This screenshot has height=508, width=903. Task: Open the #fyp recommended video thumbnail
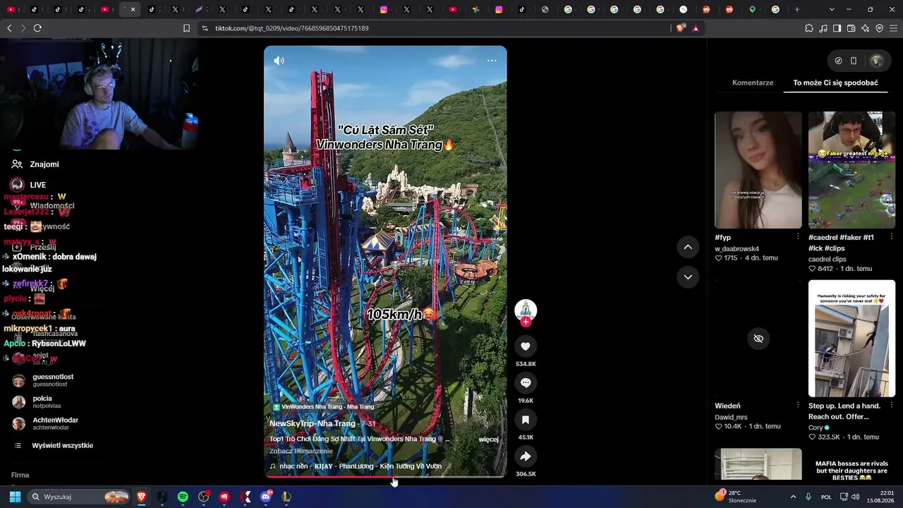758,170
